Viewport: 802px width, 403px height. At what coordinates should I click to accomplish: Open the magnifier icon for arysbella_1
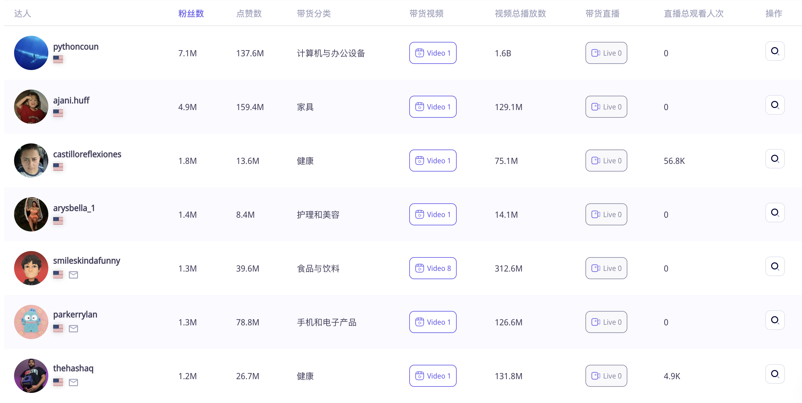(x=774, y=213)
